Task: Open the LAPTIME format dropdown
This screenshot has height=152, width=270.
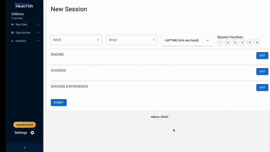Action: point(187,40)
